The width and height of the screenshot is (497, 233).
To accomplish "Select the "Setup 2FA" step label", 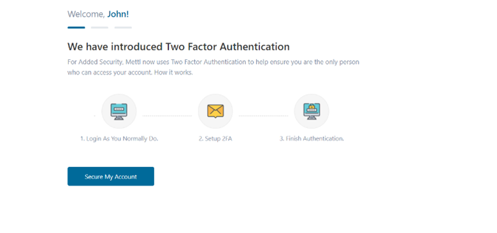I will tap(215, 139).
